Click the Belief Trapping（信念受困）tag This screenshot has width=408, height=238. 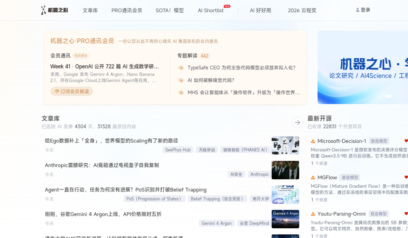pyautogui.click(x=217, y=199)
